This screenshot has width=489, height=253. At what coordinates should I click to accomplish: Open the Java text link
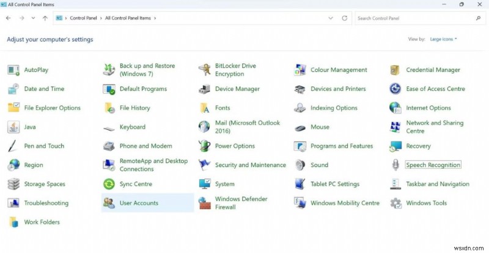tap(30, 127)
